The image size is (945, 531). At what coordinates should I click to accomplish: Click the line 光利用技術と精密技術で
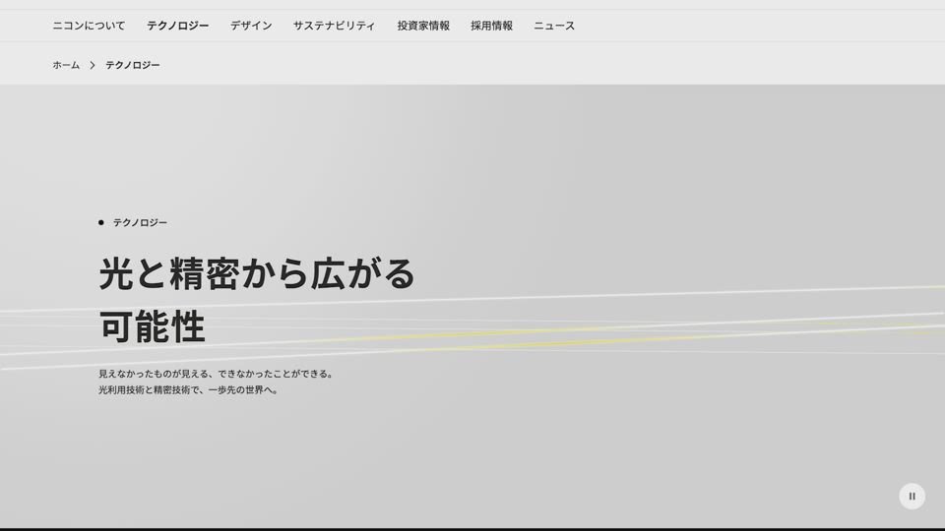coord(188,390)
